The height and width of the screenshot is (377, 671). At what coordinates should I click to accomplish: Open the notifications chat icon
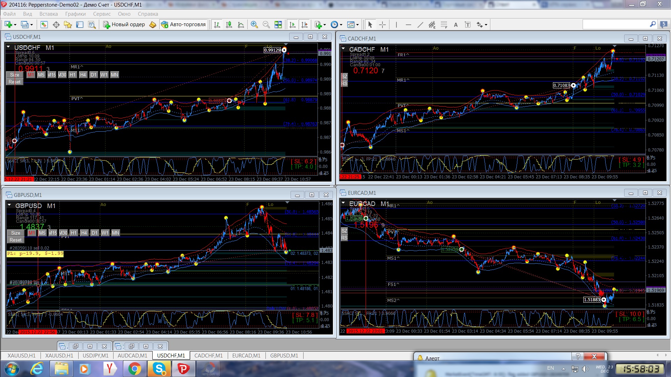pos(663,24)
